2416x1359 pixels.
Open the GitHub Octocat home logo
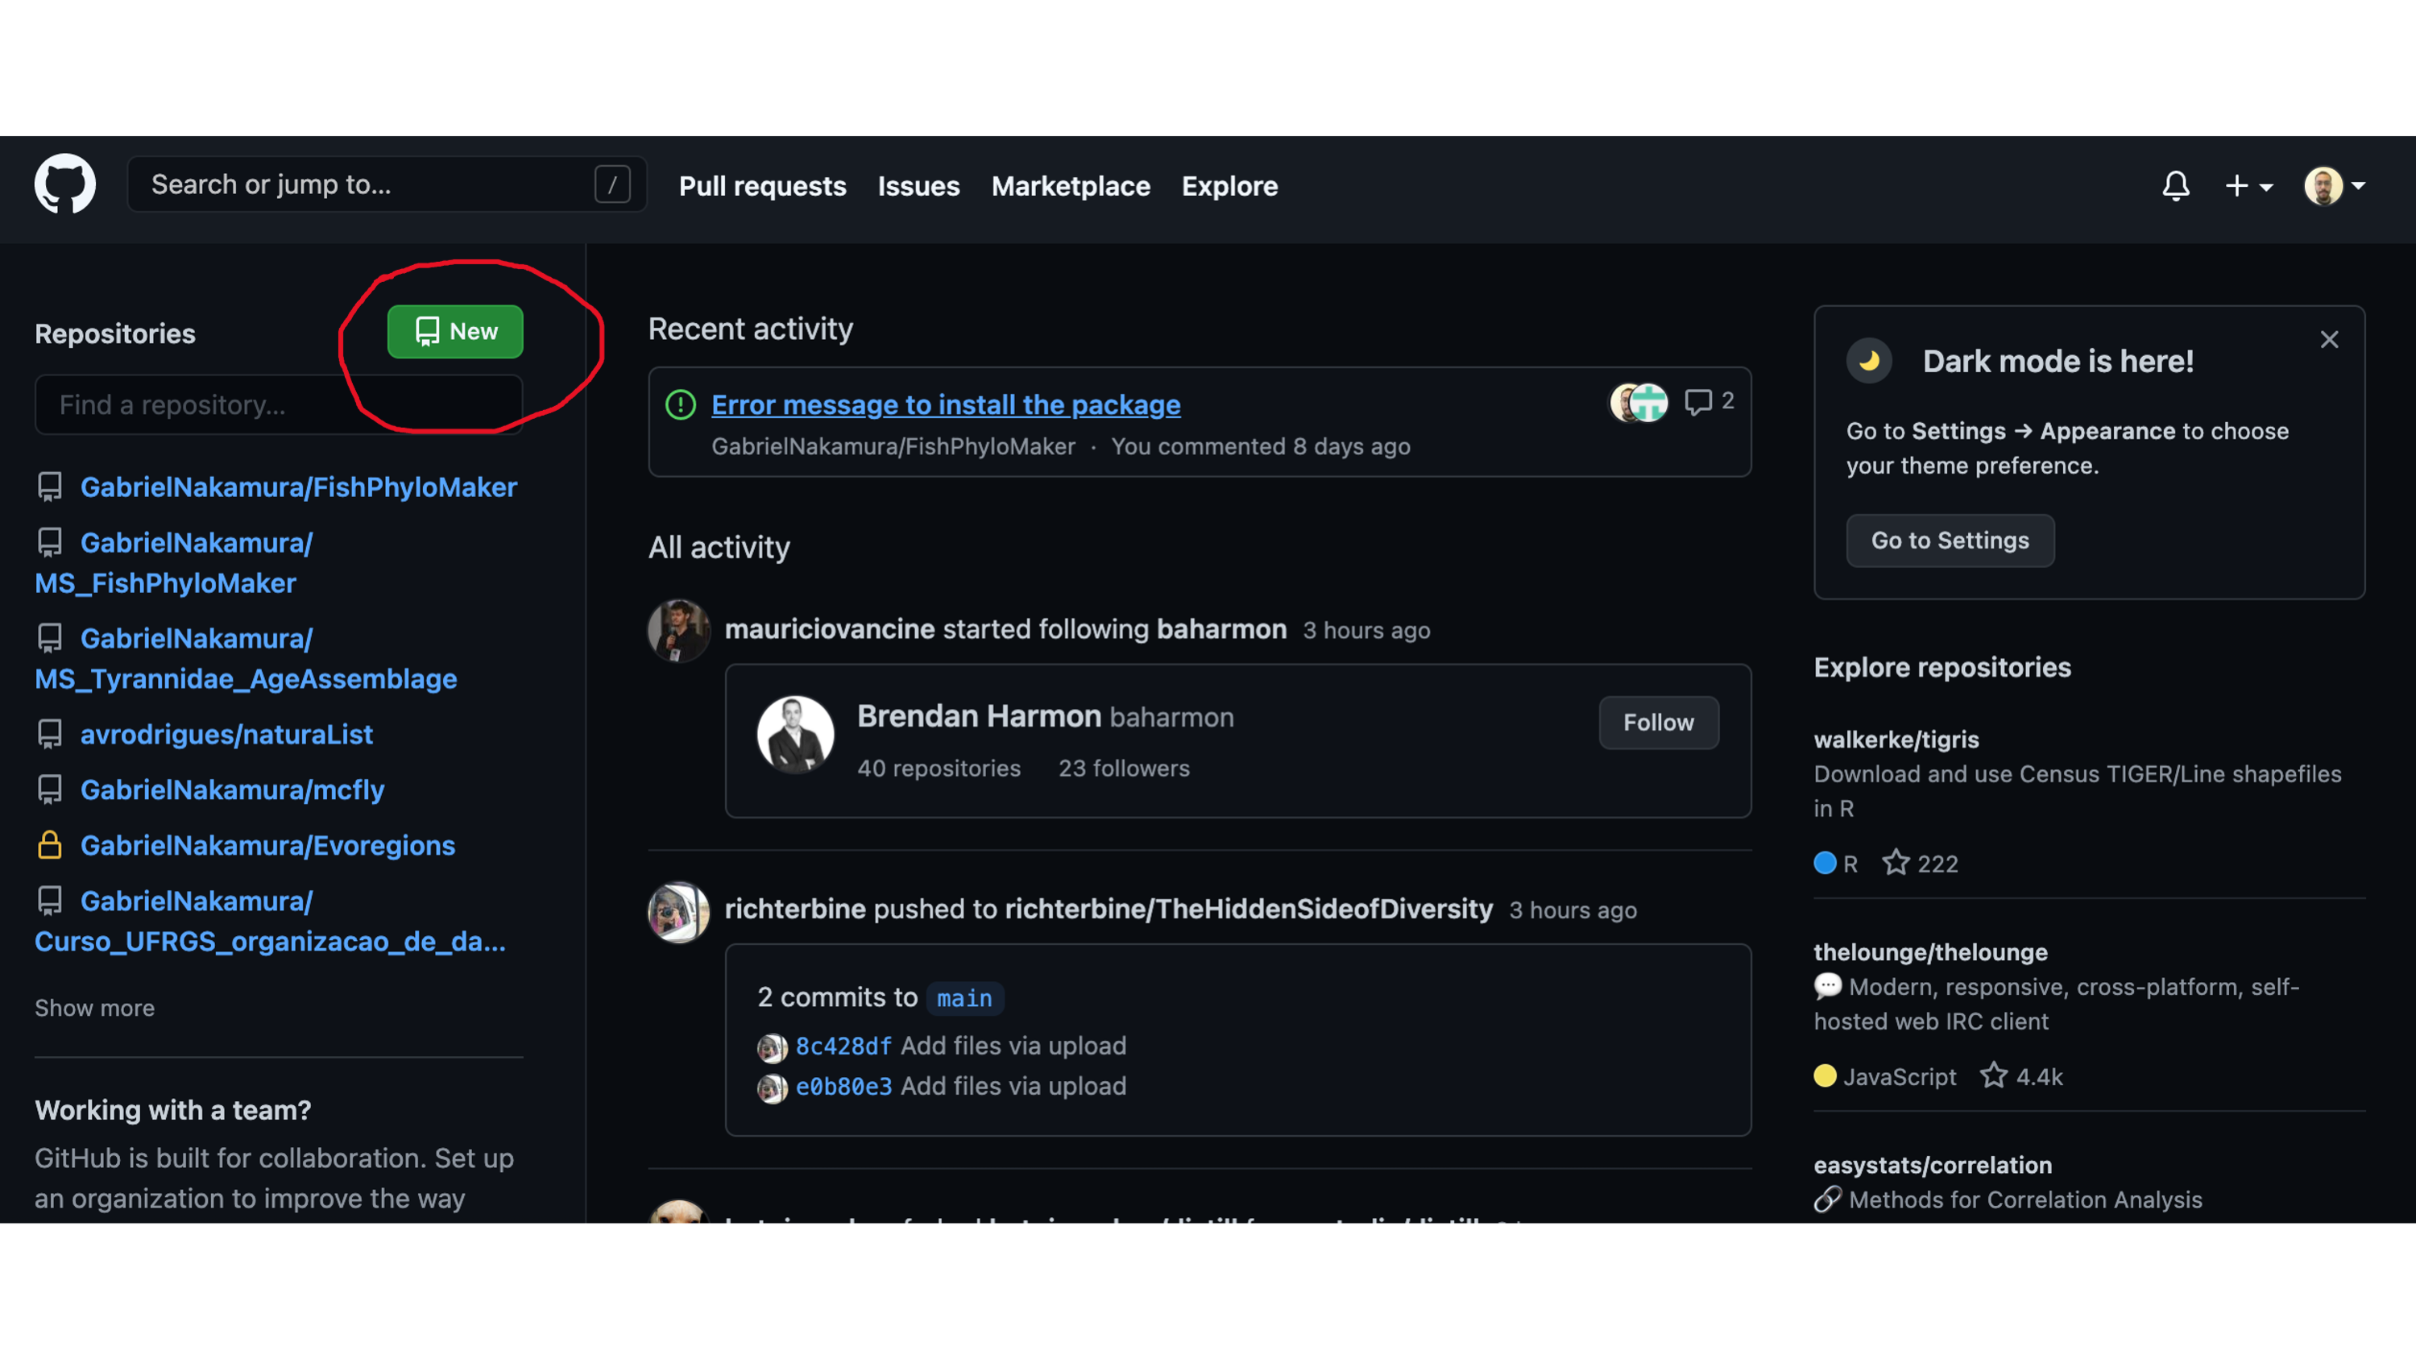click(x=64, y=184)
